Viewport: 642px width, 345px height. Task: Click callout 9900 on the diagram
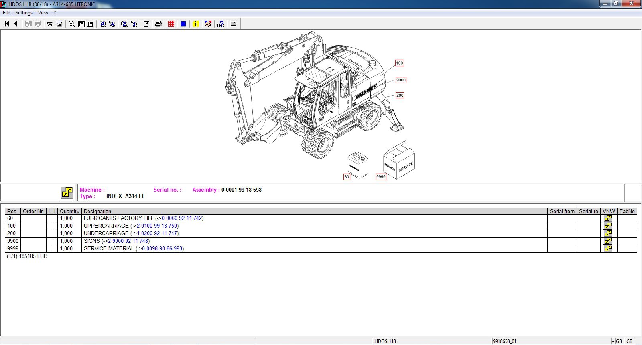coord(401,80)
